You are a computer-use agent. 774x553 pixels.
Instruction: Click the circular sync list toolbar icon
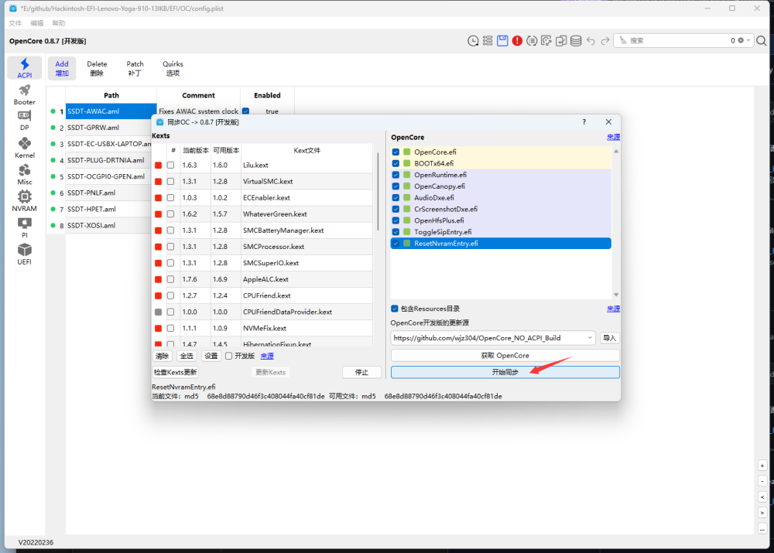532,41
